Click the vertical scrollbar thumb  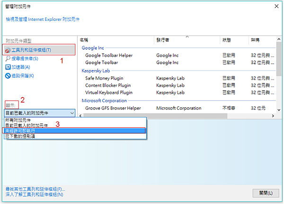click(279, 59)
